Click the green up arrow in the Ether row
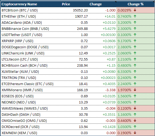The image size is (155, 136). coord(135,16)
